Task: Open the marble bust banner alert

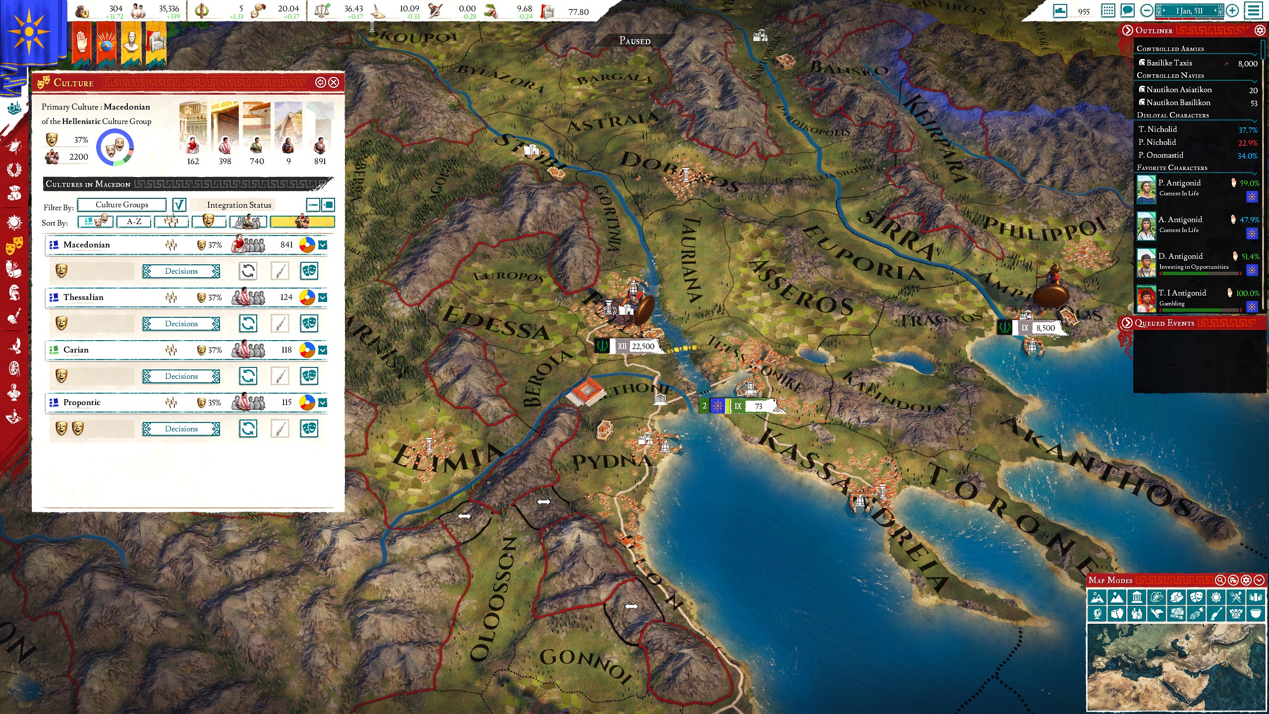Action: pos(131,44)
